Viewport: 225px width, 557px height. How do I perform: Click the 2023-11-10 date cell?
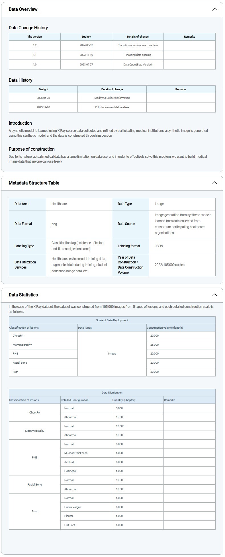(x=86, y=55)
